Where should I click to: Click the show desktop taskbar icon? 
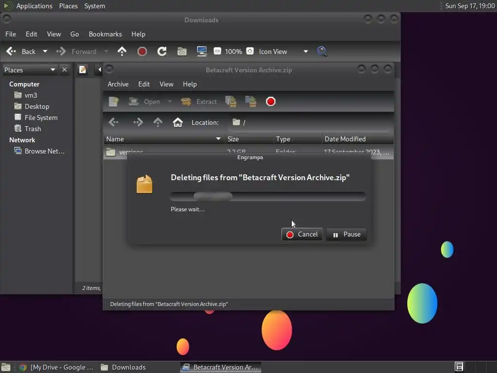pyautogui.click(x=6, y=367)
